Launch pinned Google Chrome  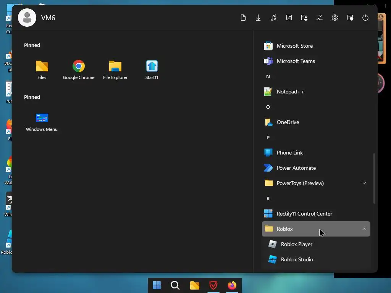pos(79,70)
